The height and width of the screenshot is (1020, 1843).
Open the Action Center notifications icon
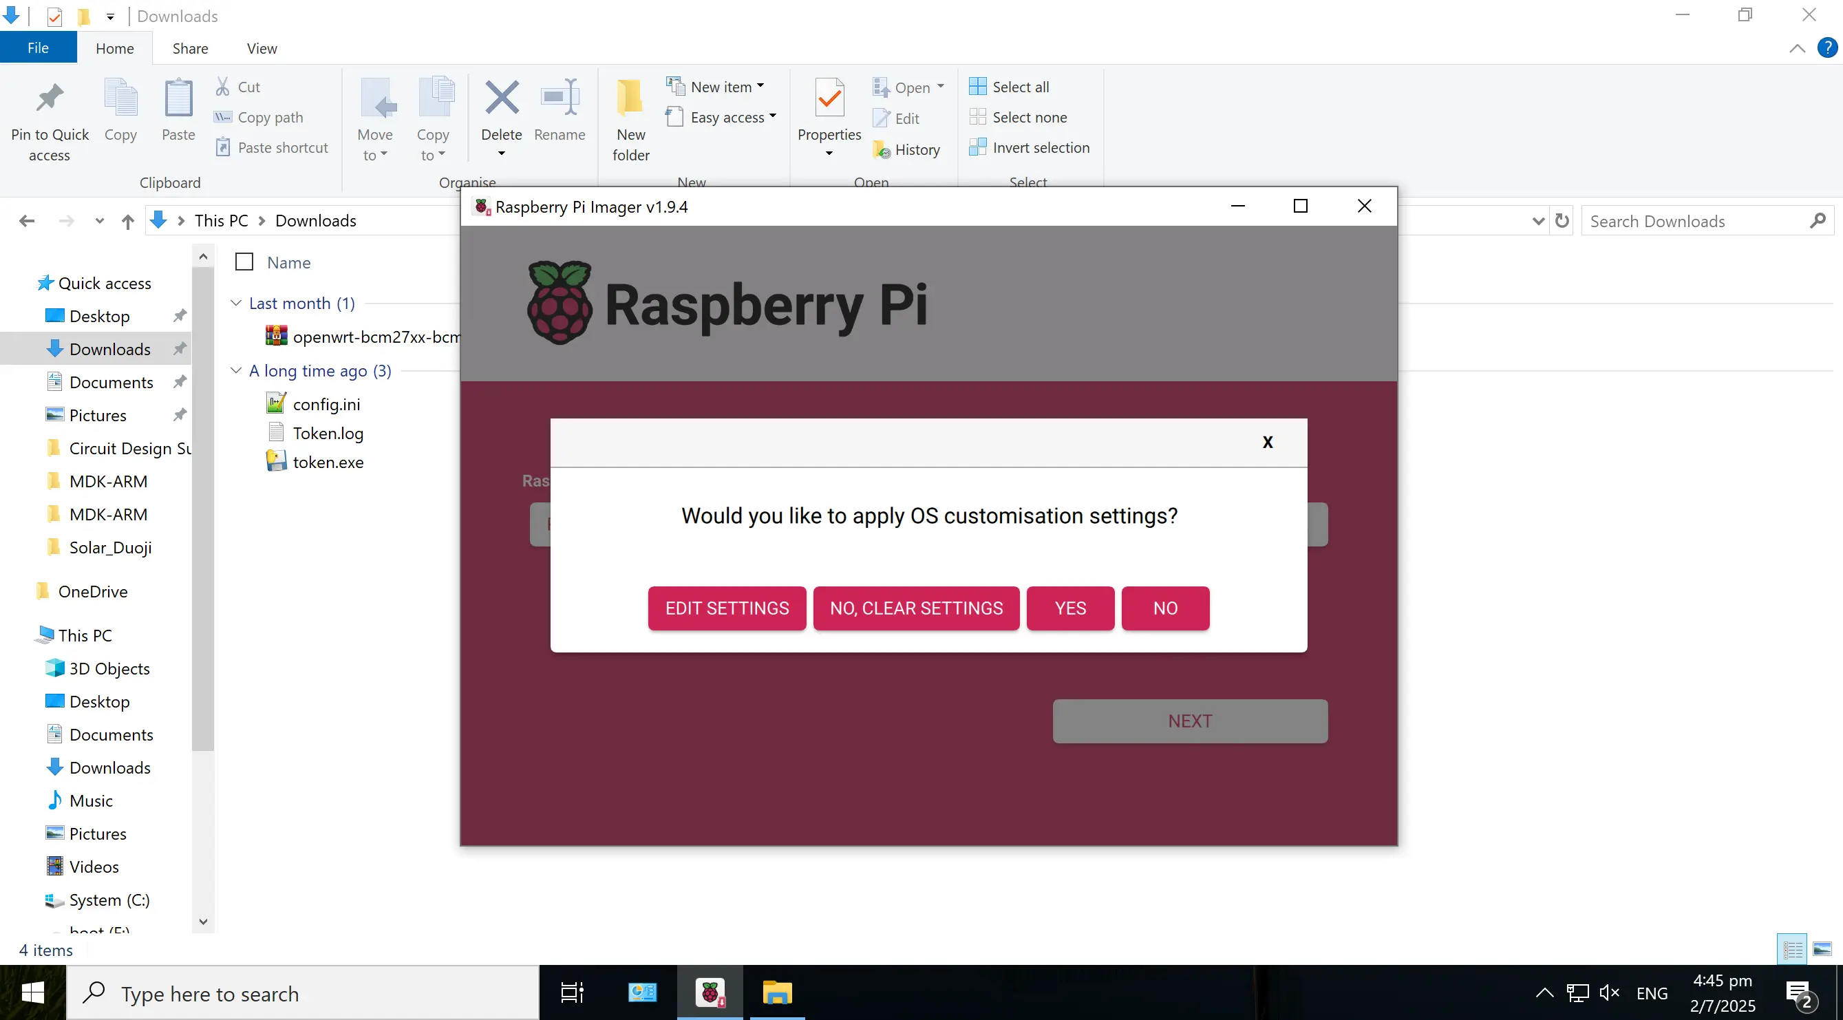pos(1802,994)
